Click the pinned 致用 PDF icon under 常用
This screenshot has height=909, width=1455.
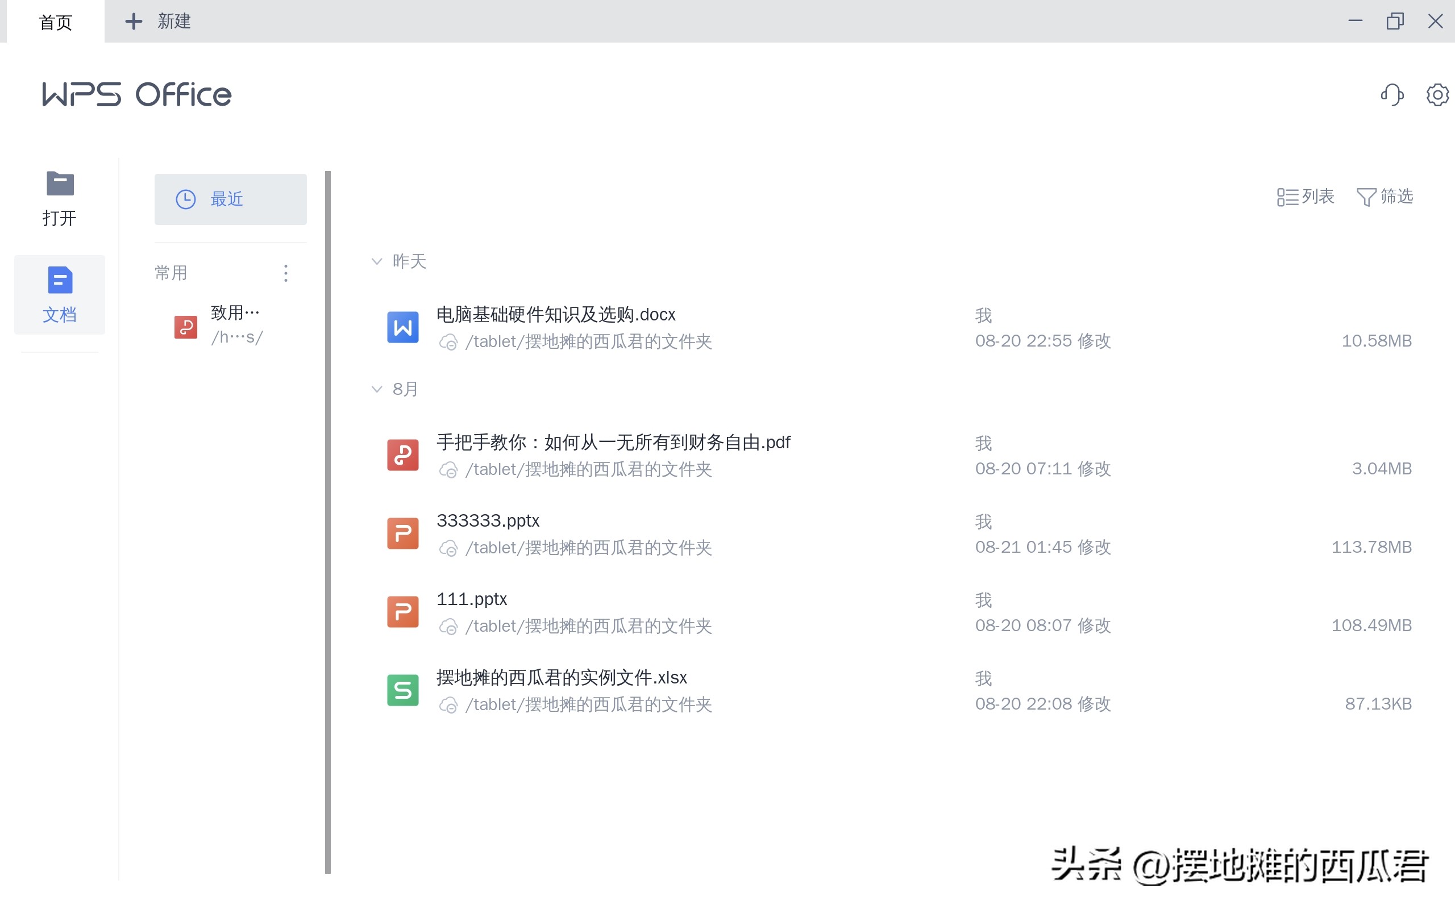[186, 327]
